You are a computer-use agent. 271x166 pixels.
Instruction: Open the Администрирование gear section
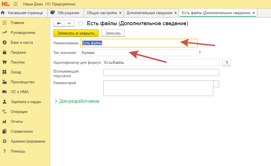(28, 141)
